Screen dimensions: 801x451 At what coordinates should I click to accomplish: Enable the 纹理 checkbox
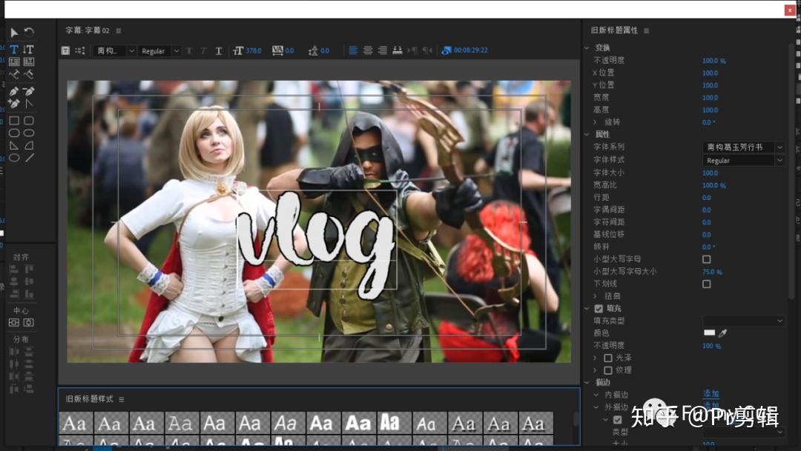(x=608, y=370)
